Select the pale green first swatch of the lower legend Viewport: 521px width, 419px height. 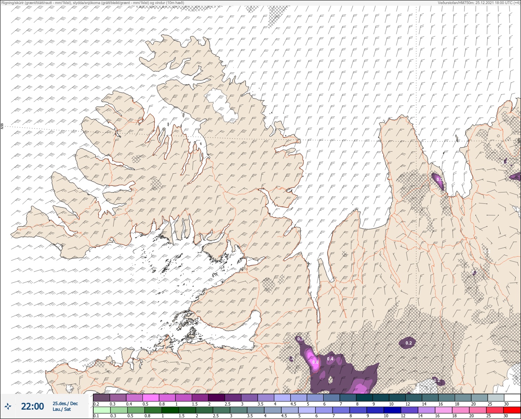click(101, 410)
